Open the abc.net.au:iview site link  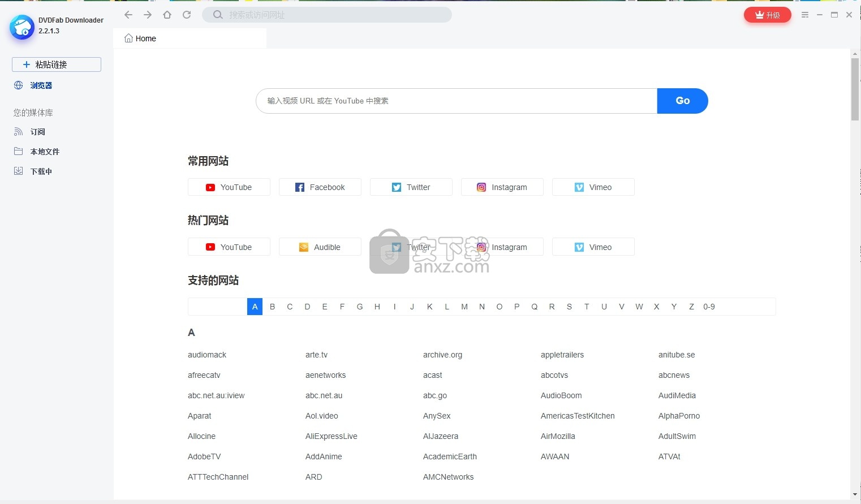coord(216,395)
